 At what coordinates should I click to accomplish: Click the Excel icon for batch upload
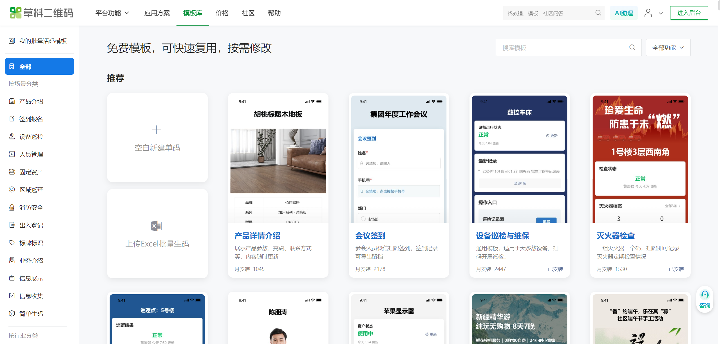[x=156, y=226]
